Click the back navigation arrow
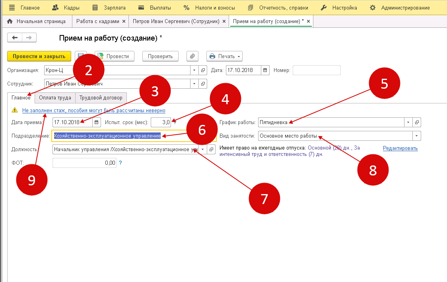 pyautogui.click(x=15, y=37)
